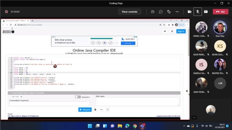Click the recording indicator icon

(x=6, y=12)
